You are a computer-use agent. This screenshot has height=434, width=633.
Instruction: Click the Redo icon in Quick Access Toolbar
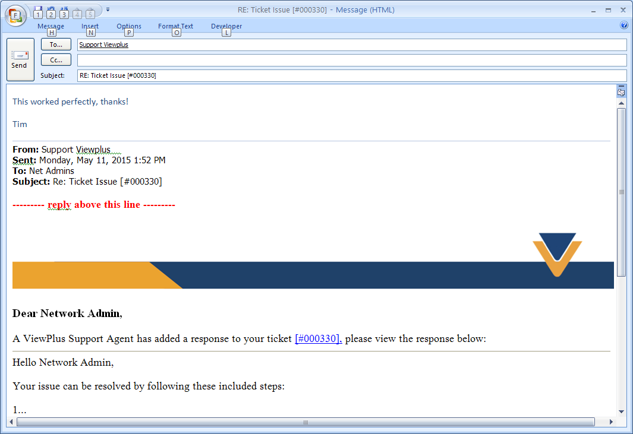coord(64,11)
